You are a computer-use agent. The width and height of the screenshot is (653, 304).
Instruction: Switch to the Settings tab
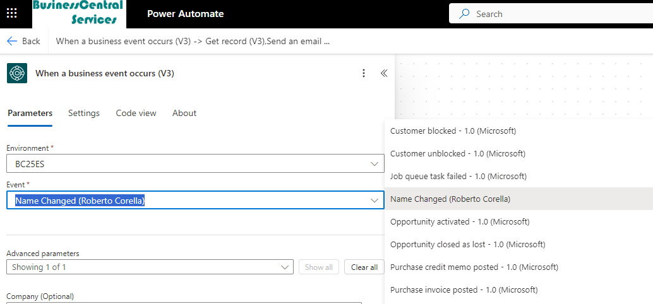[84, 113]
